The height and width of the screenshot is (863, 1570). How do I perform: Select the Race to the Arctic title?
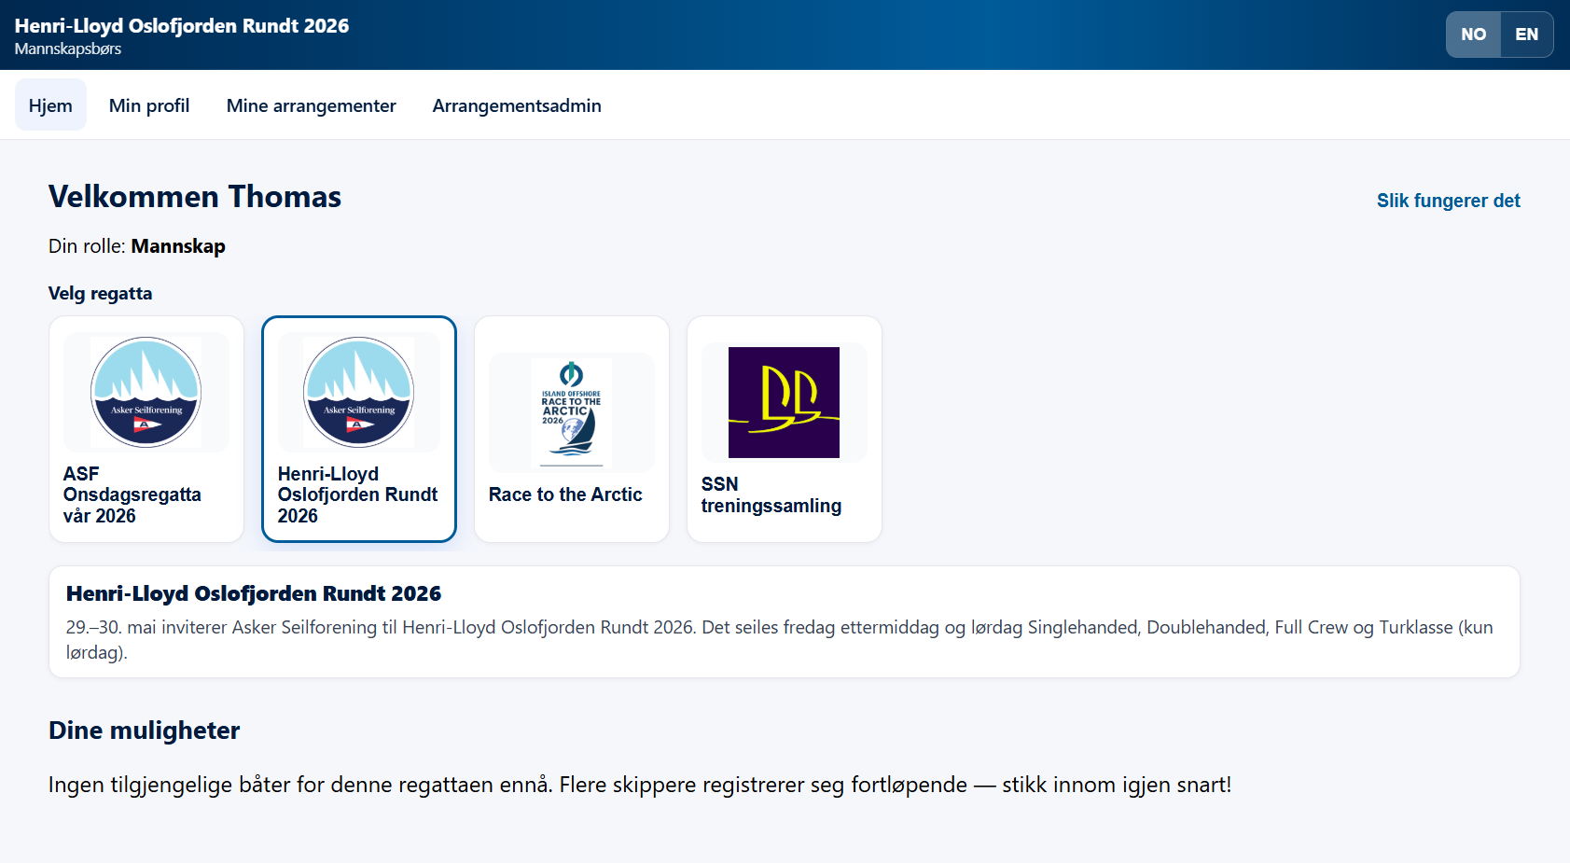click(565, 494)
